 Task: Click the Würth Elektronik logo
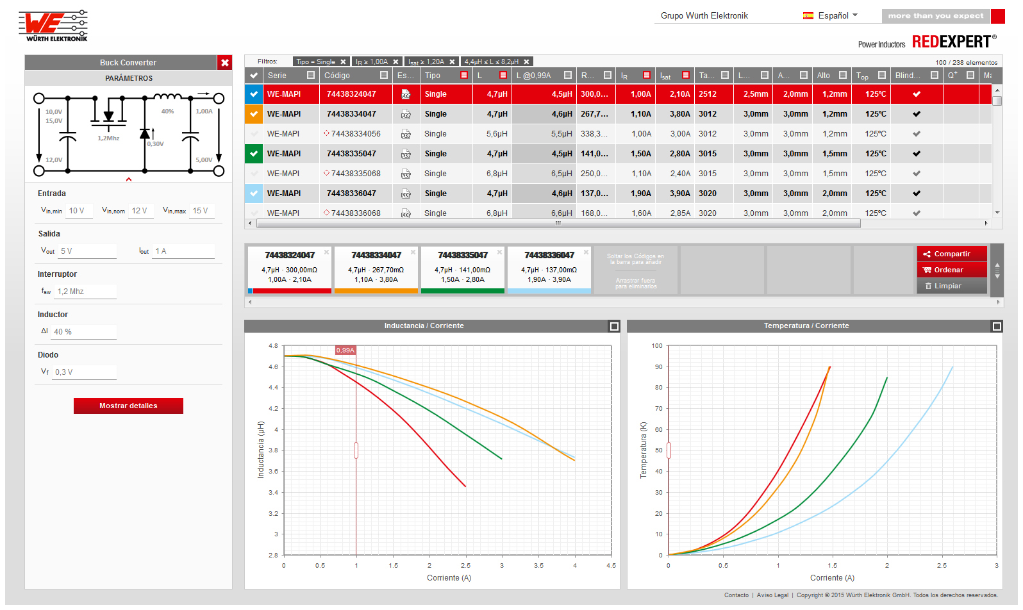pos(53,26)
